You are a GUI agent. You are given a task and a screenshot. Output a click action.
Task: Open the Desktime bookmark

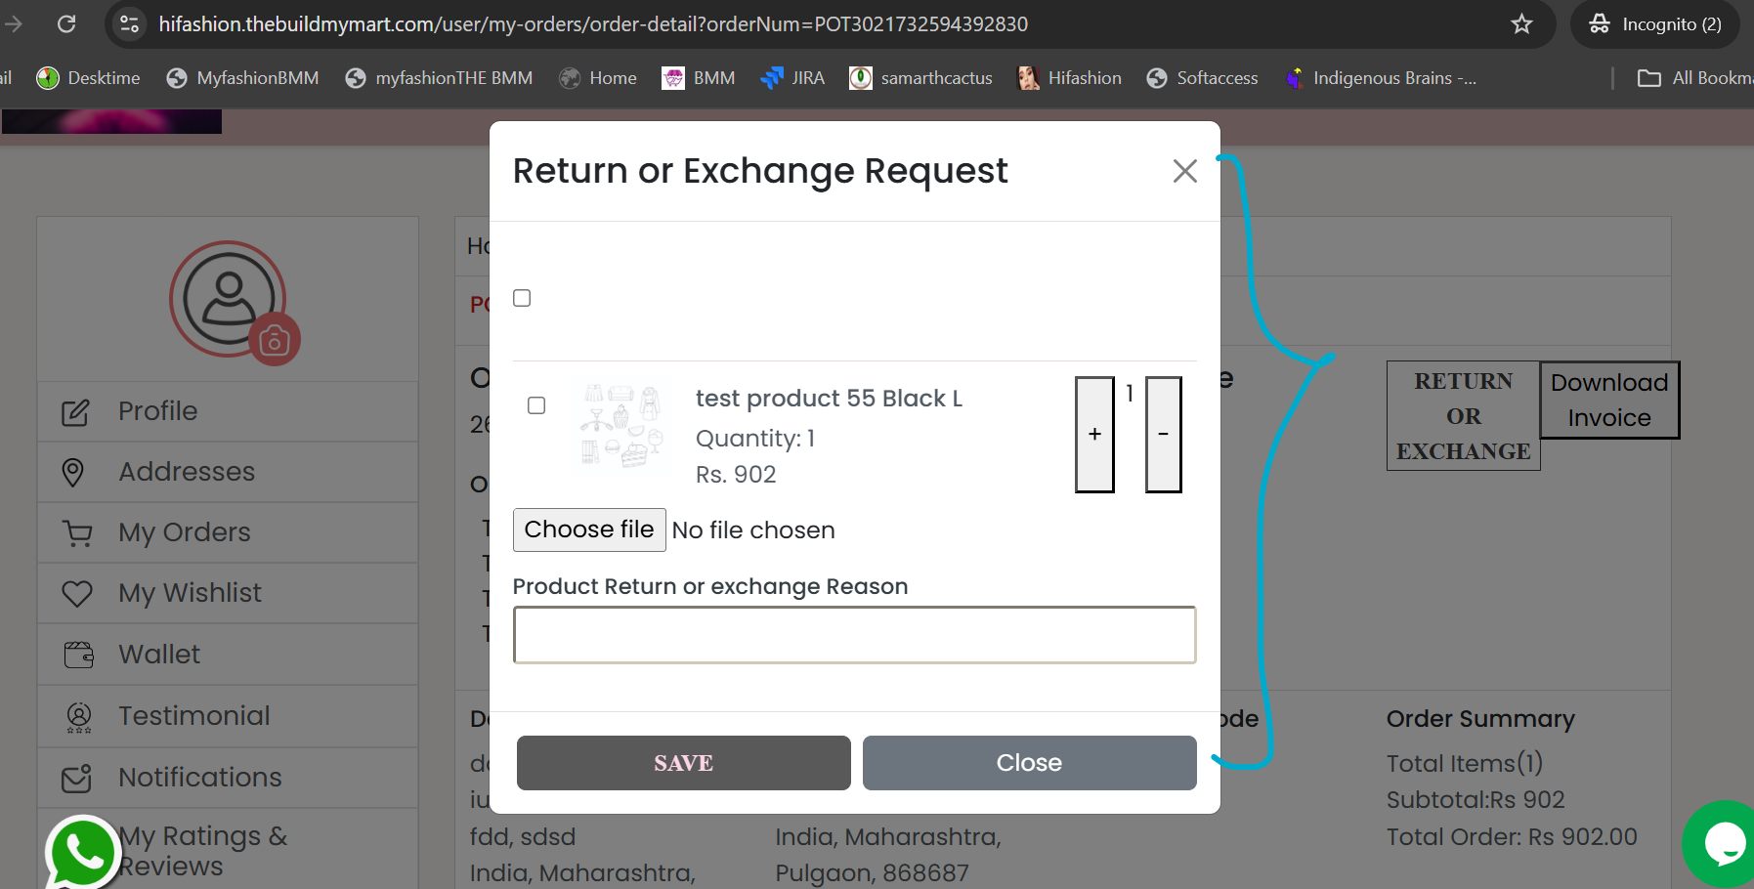click(88, 78)
